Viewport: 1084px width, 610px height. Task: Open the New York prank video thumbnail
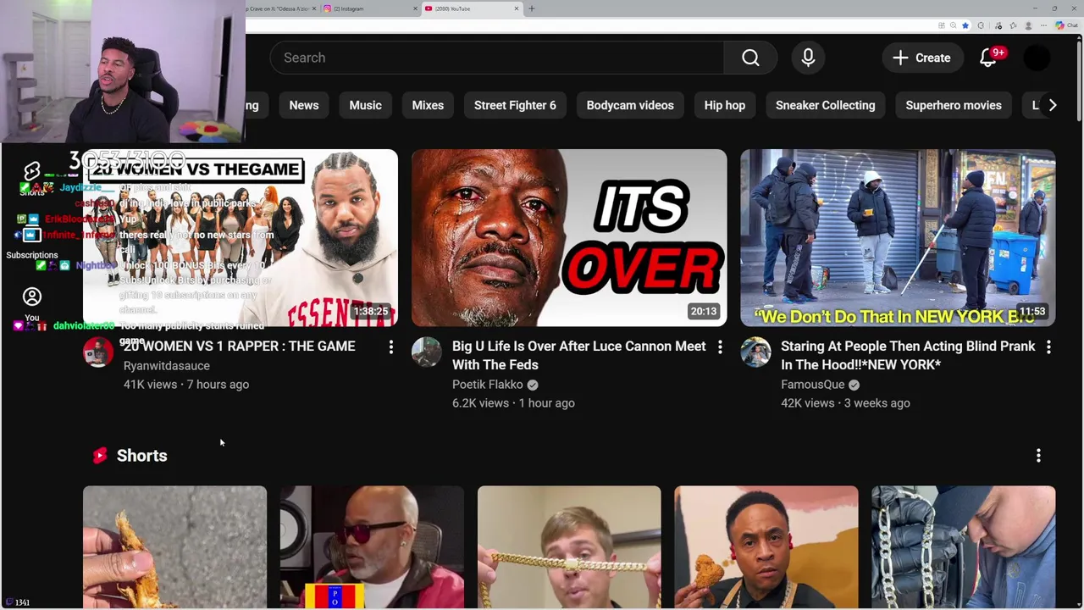pos(898,238)
